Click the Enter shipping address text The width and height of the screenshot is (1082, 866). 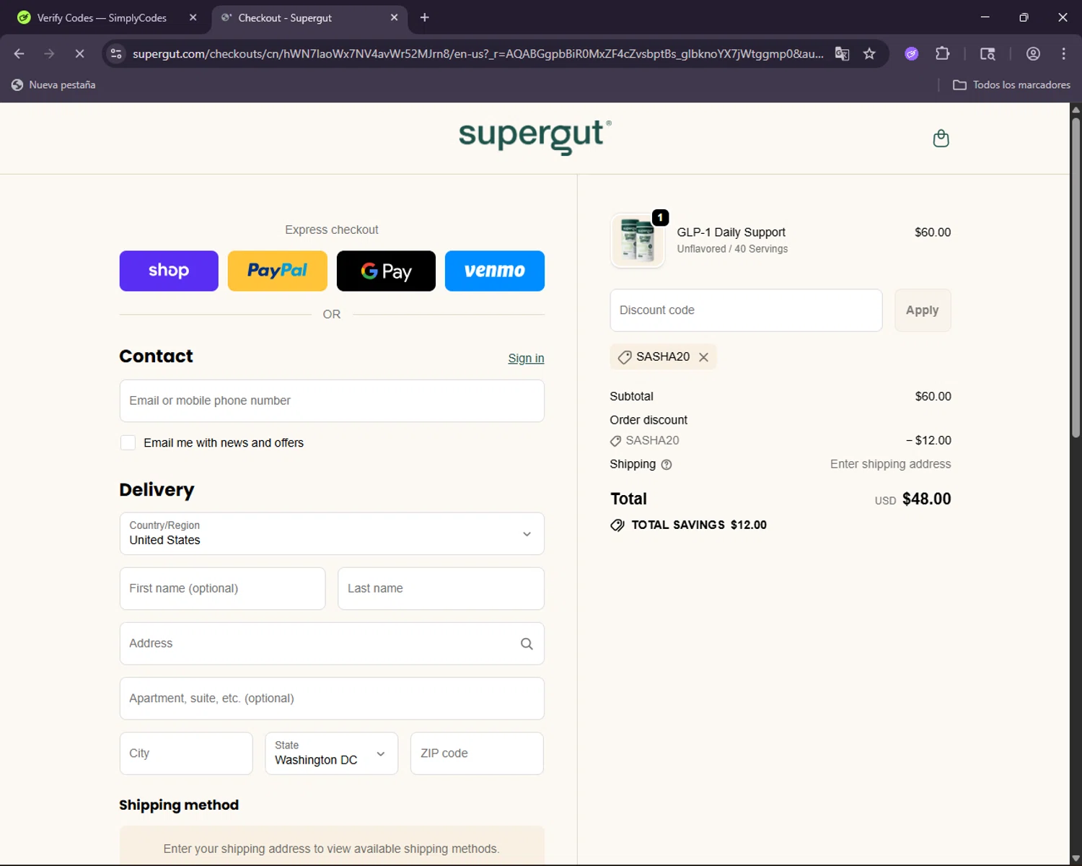point(890,465)
